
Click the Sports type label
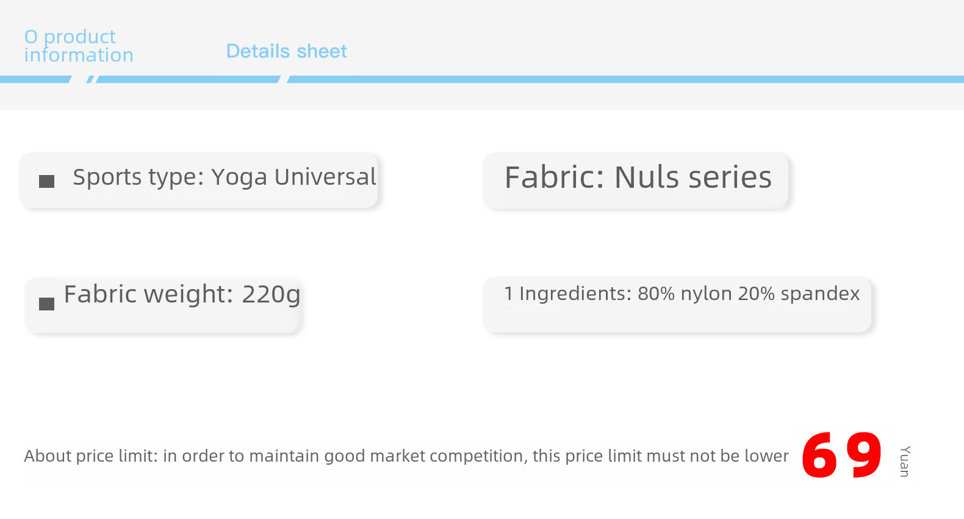138,177
